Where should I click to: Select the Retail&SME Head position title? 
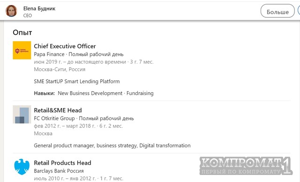[58, 110]
